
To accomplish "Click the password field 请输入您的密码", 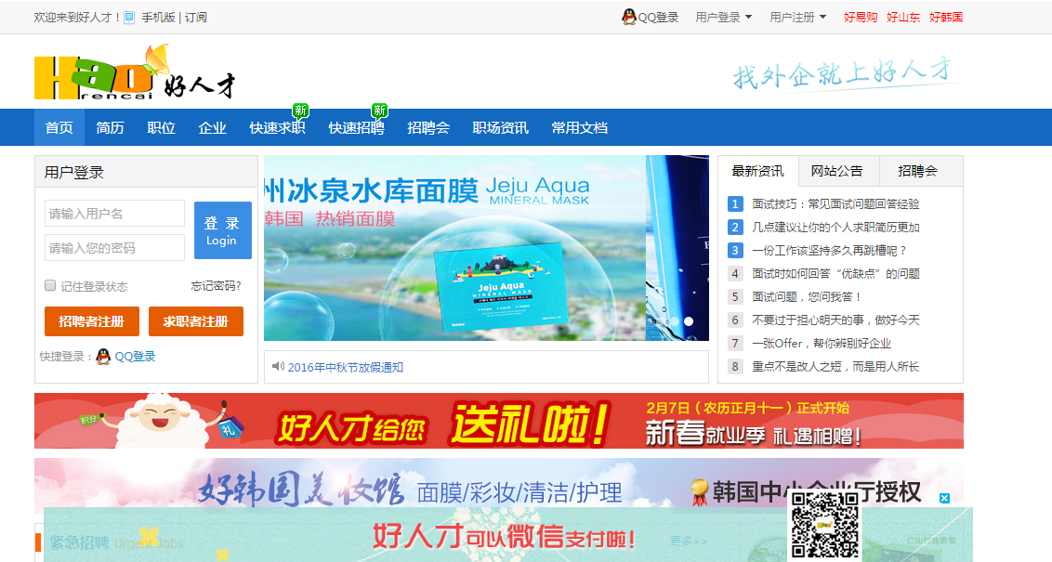I will click(x=114, y=247).
